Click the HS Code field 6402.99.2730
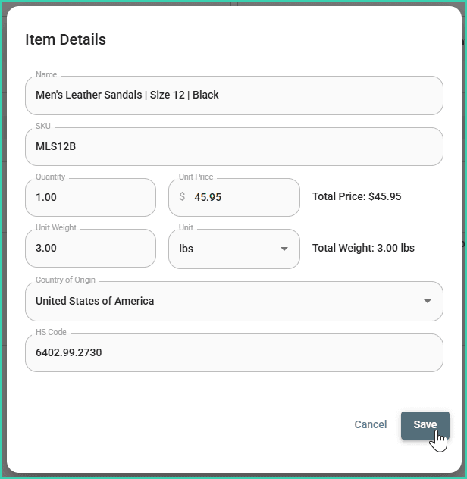Viewport: 467px width, 479px height. (233, 353)
